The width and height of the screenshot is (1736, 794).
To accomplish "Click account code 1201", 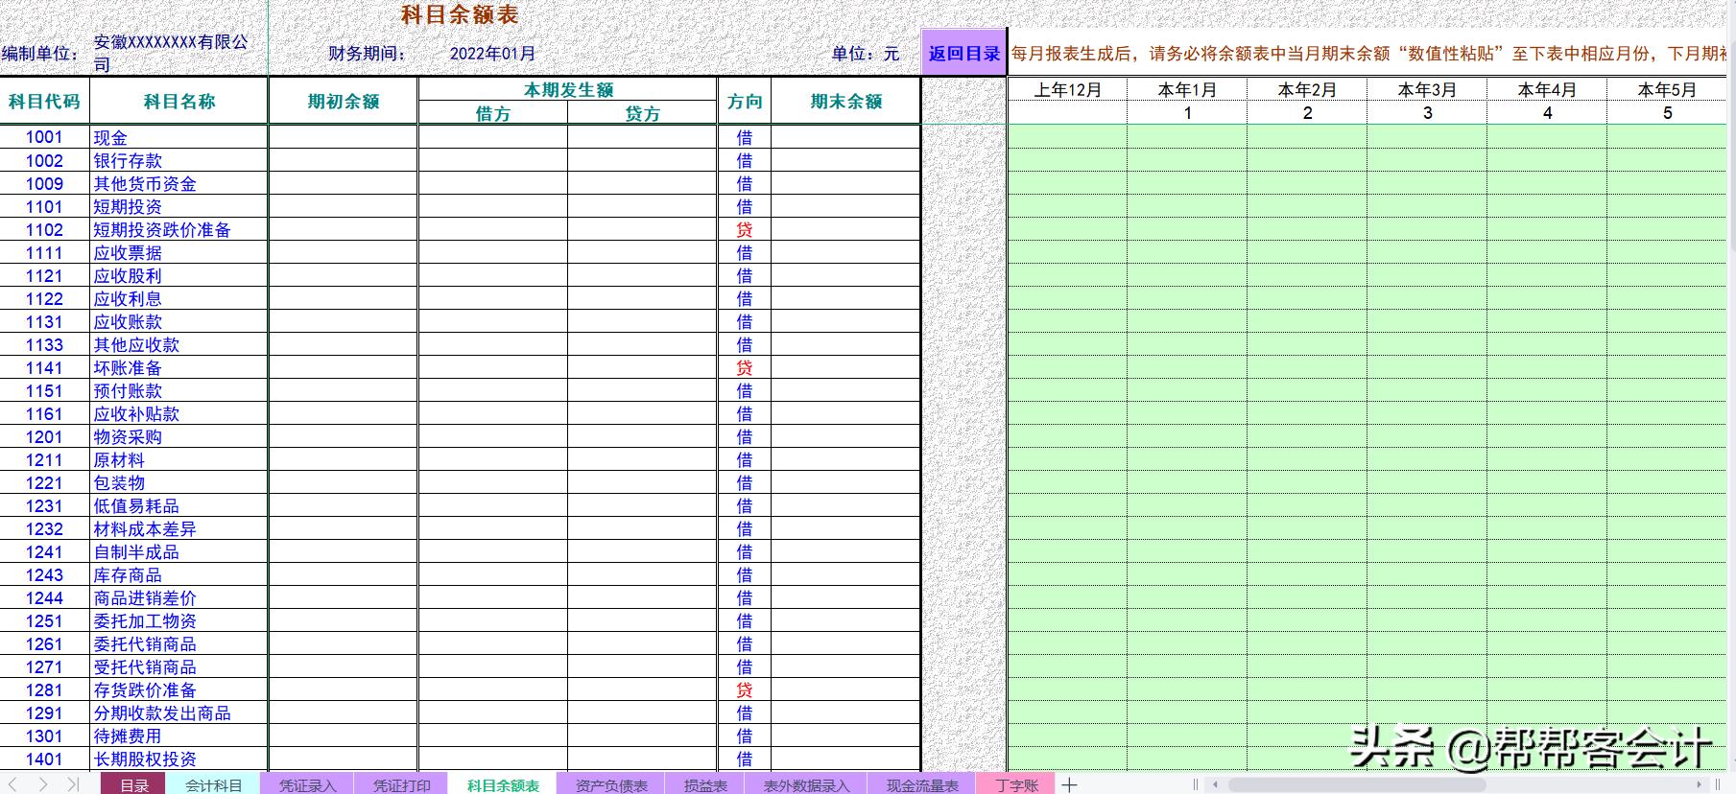I will coord(44,436).
